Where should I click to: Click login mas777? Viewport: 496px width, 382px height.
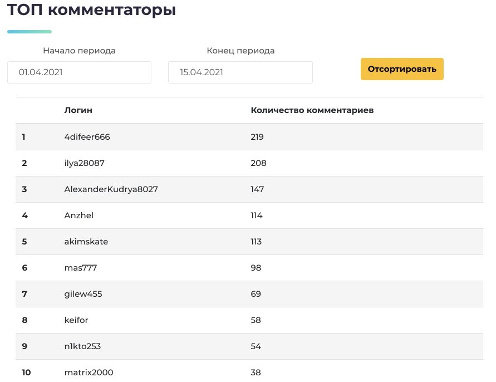pos(81,268)
